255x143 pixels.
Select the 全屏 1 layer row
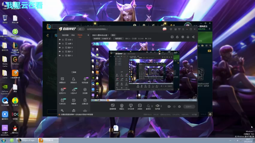(74, 44)
